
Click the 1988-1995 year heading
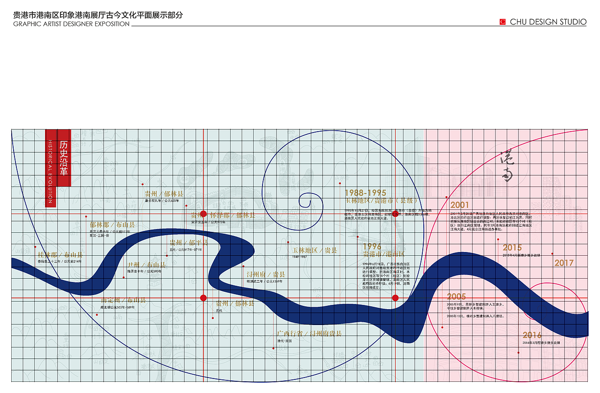click(366, 193)
